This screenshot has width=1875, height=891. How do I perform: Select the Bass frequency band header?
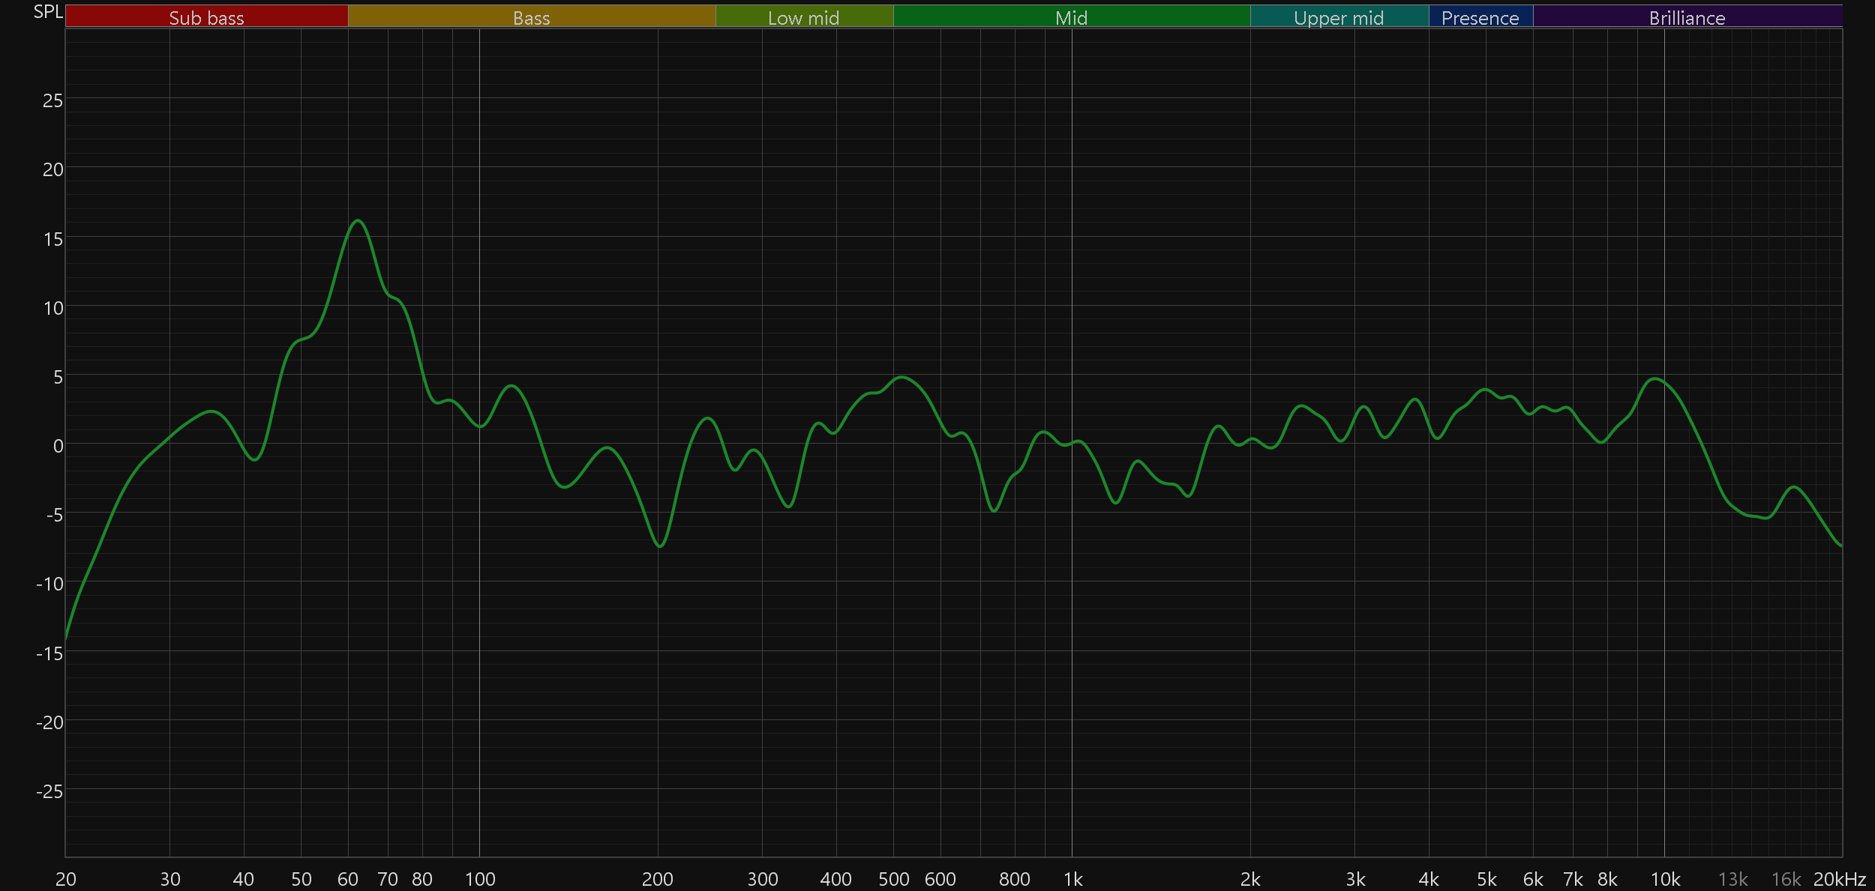tap(531, 17)
